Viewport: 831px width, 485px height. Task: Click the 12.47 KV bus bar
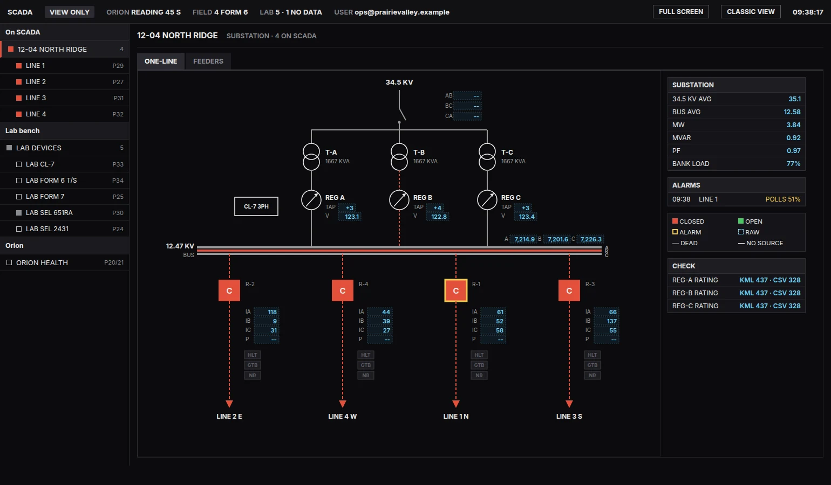(x=399, y=251)
